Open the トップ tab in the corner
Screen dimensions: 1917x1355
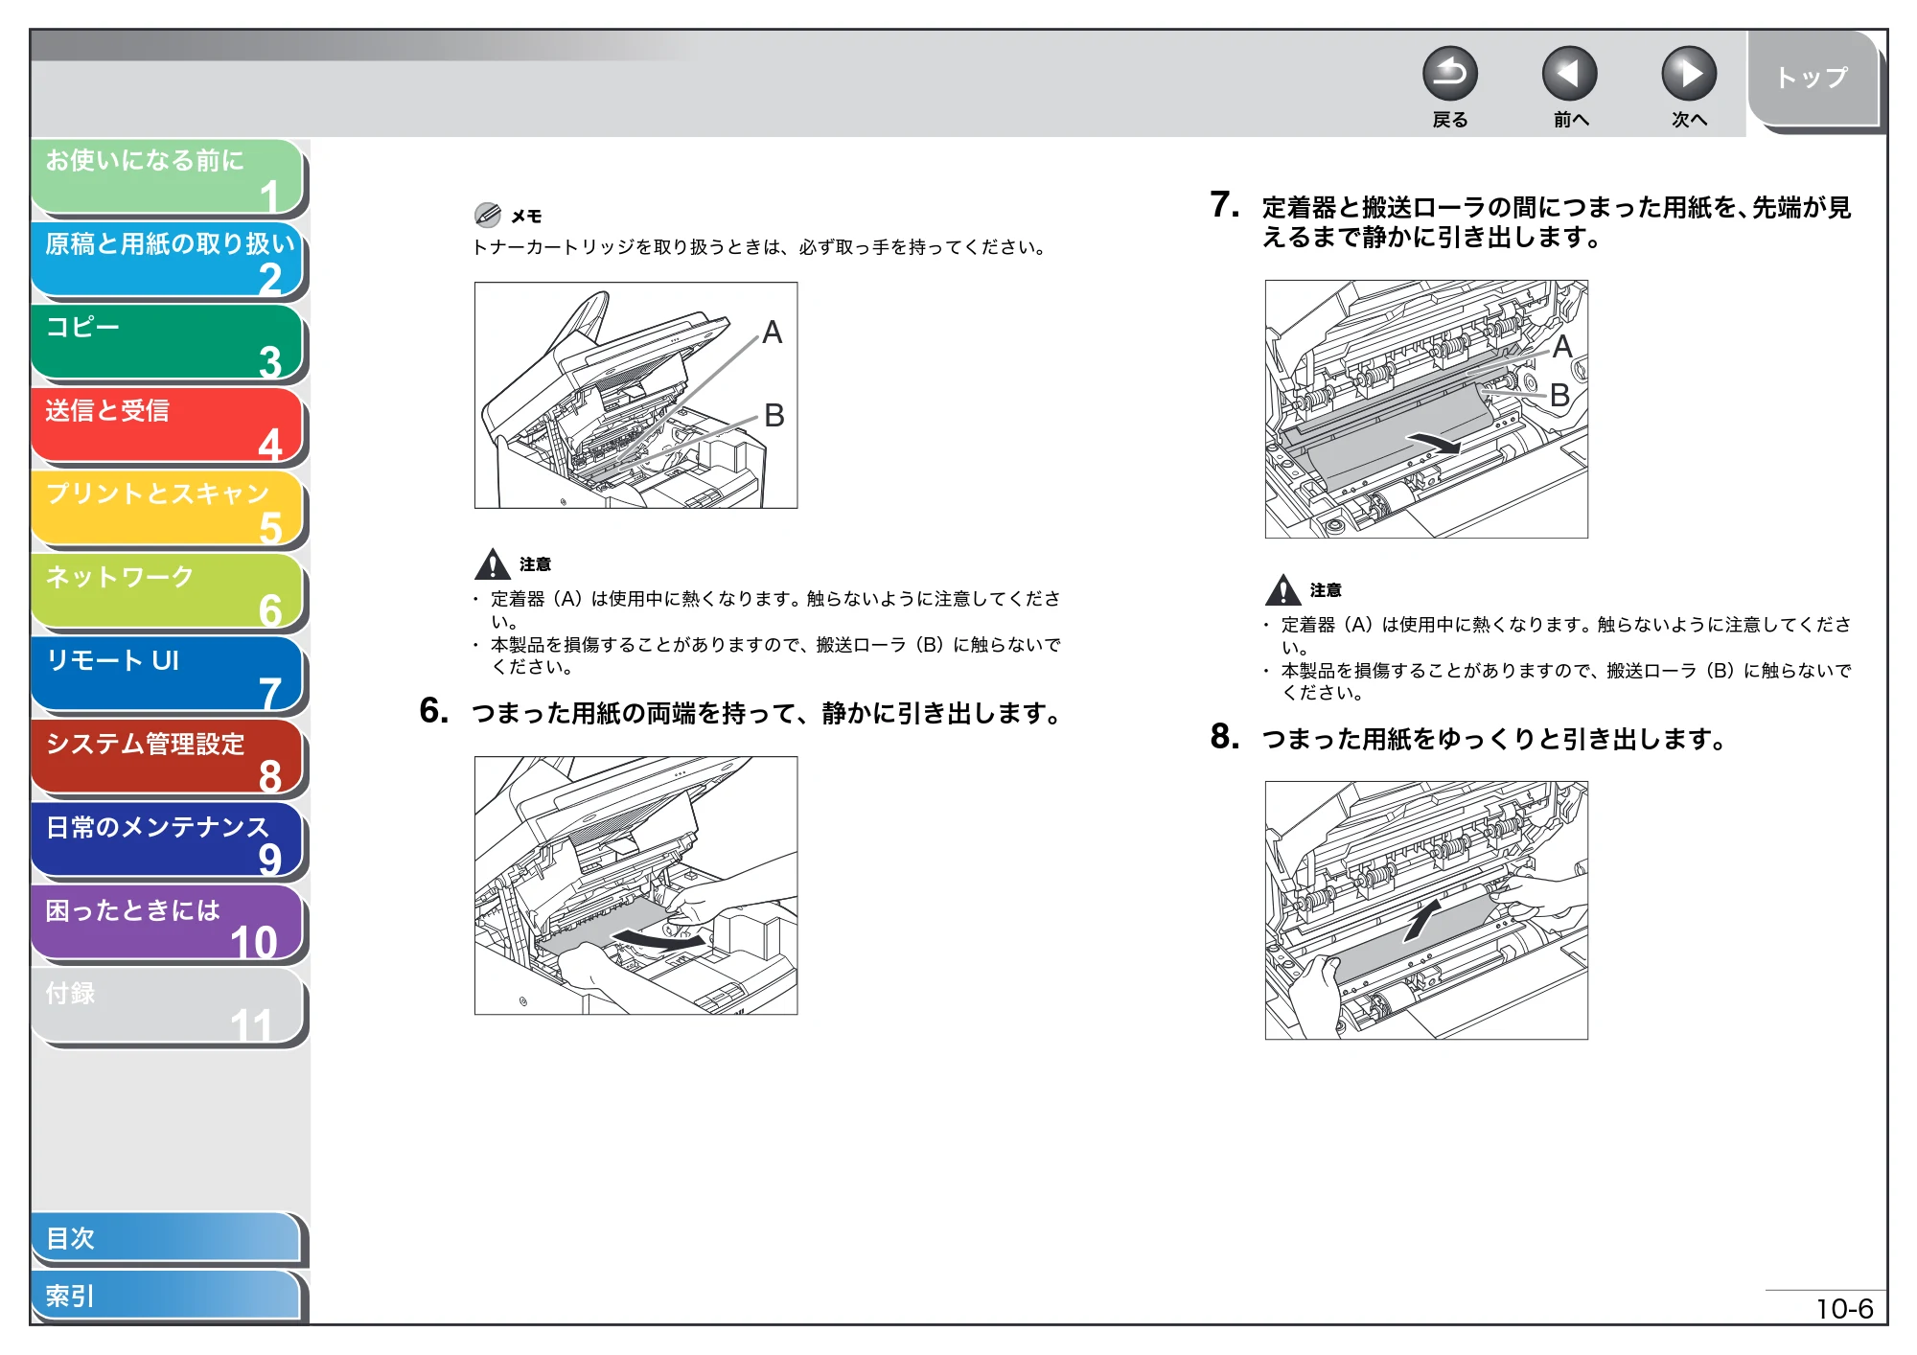[x=1813, y=79]
